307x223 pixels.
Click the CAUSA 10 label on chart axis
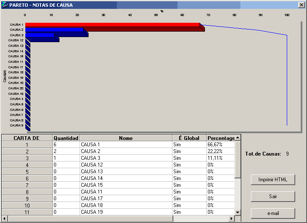pyautogui.click(x=16, y=83)
